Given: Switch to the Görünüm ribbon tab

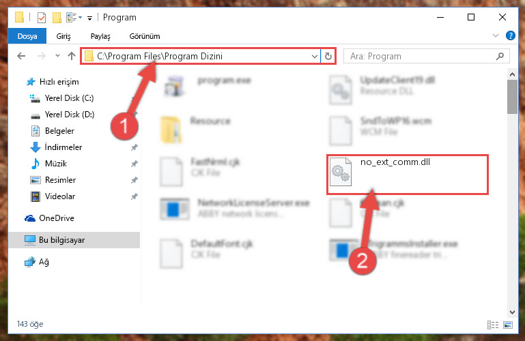Looking at the screenshot, I should (x=145, y=36).
